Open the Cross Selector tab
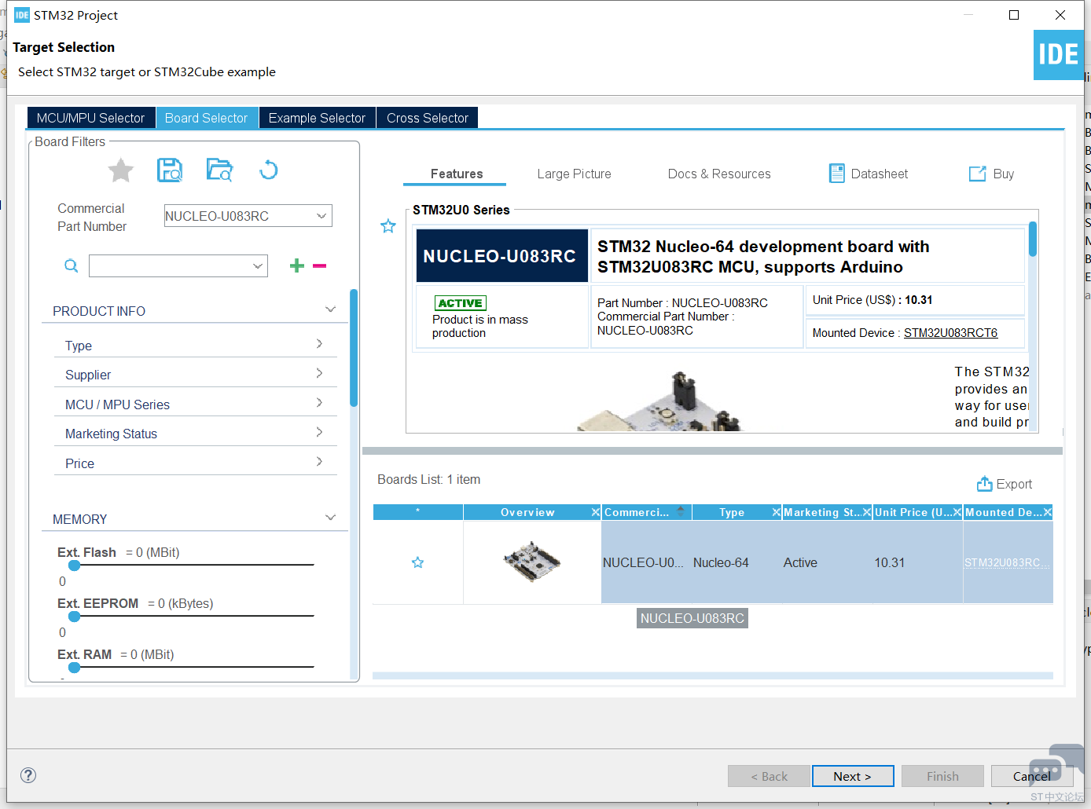Screen dimensions: 1091x809 pos(428,118)
